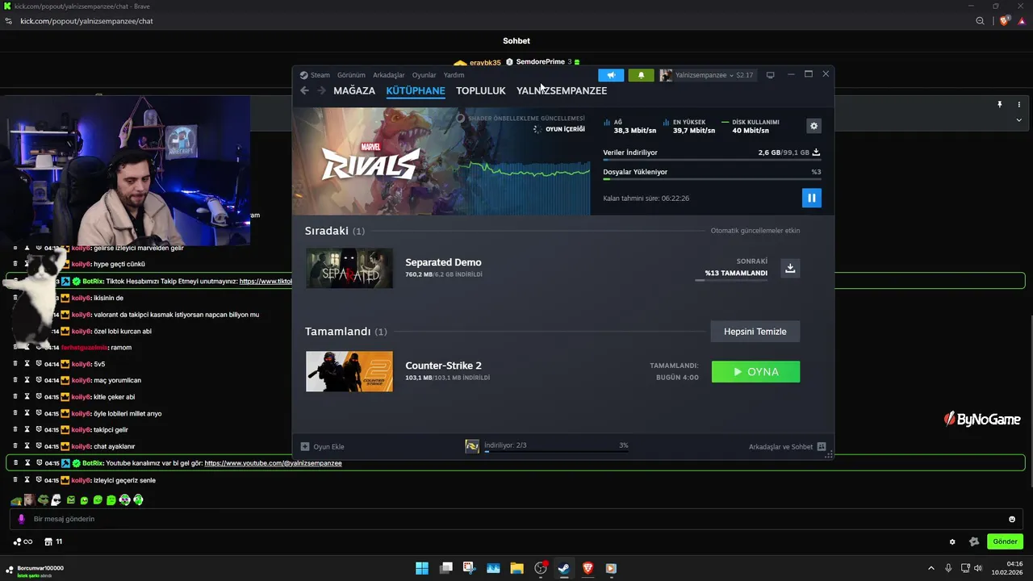The width and height of the screenshot is (1033, 581).
Task: Click Dosyalar Yükleniyor progress bar
Action: pyautogui.click(x=712, y=179)
